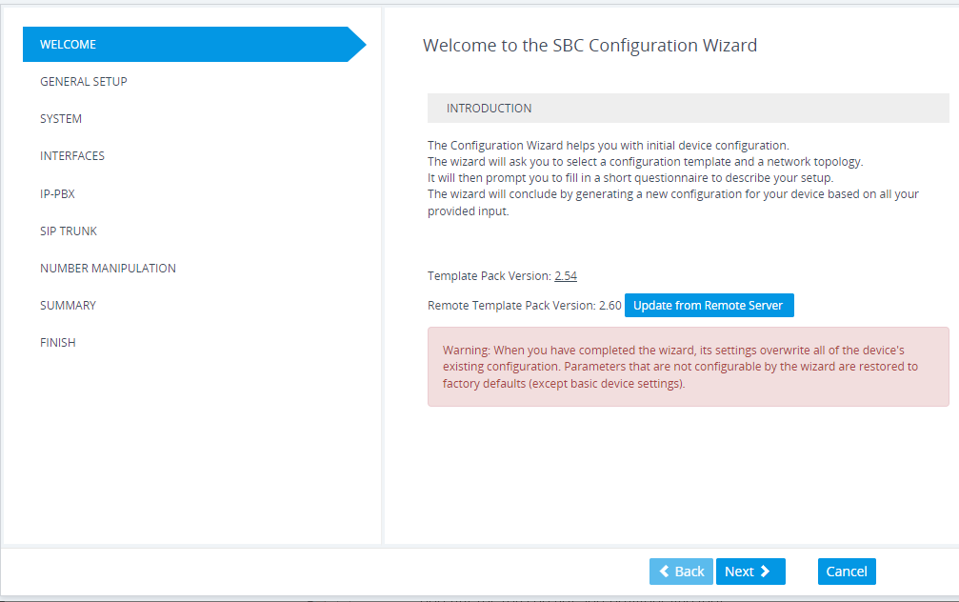The image size is (959, 602).
Task: Click the red warning message box
Action: pos(688,367)
